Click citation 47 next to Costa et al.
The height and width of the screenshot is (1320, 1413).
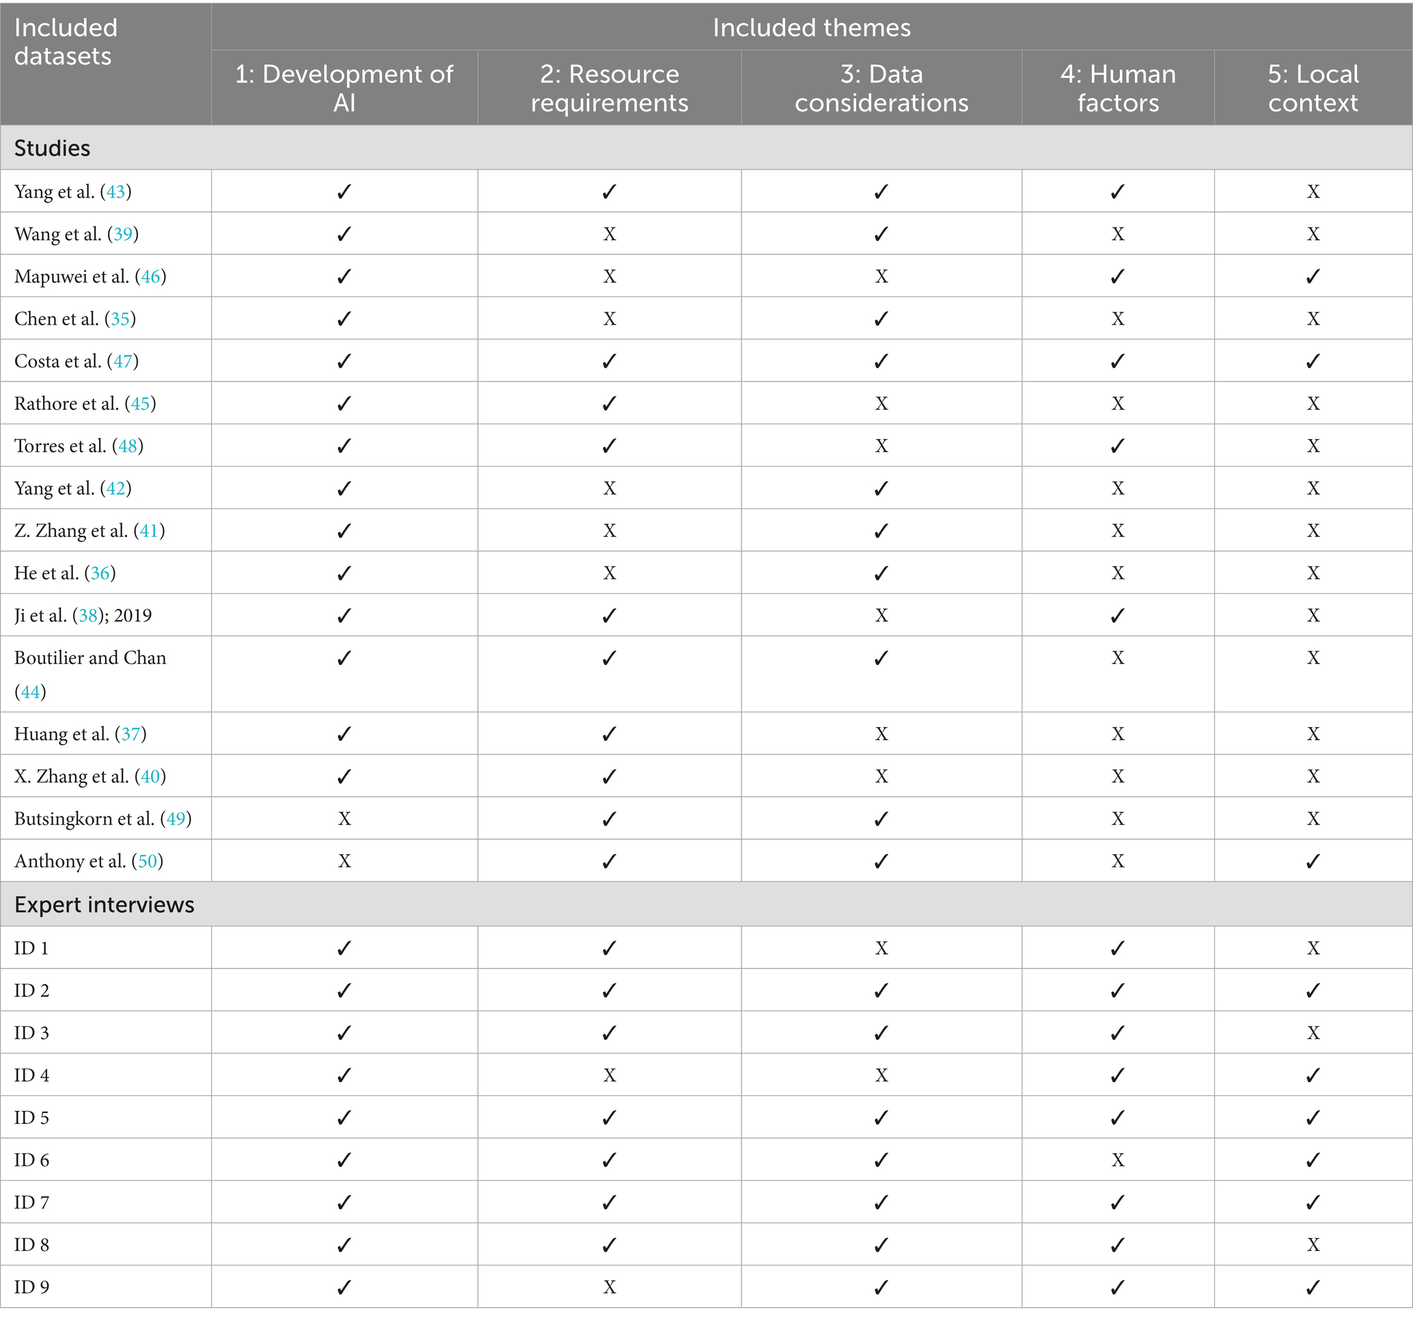point(123,361)
